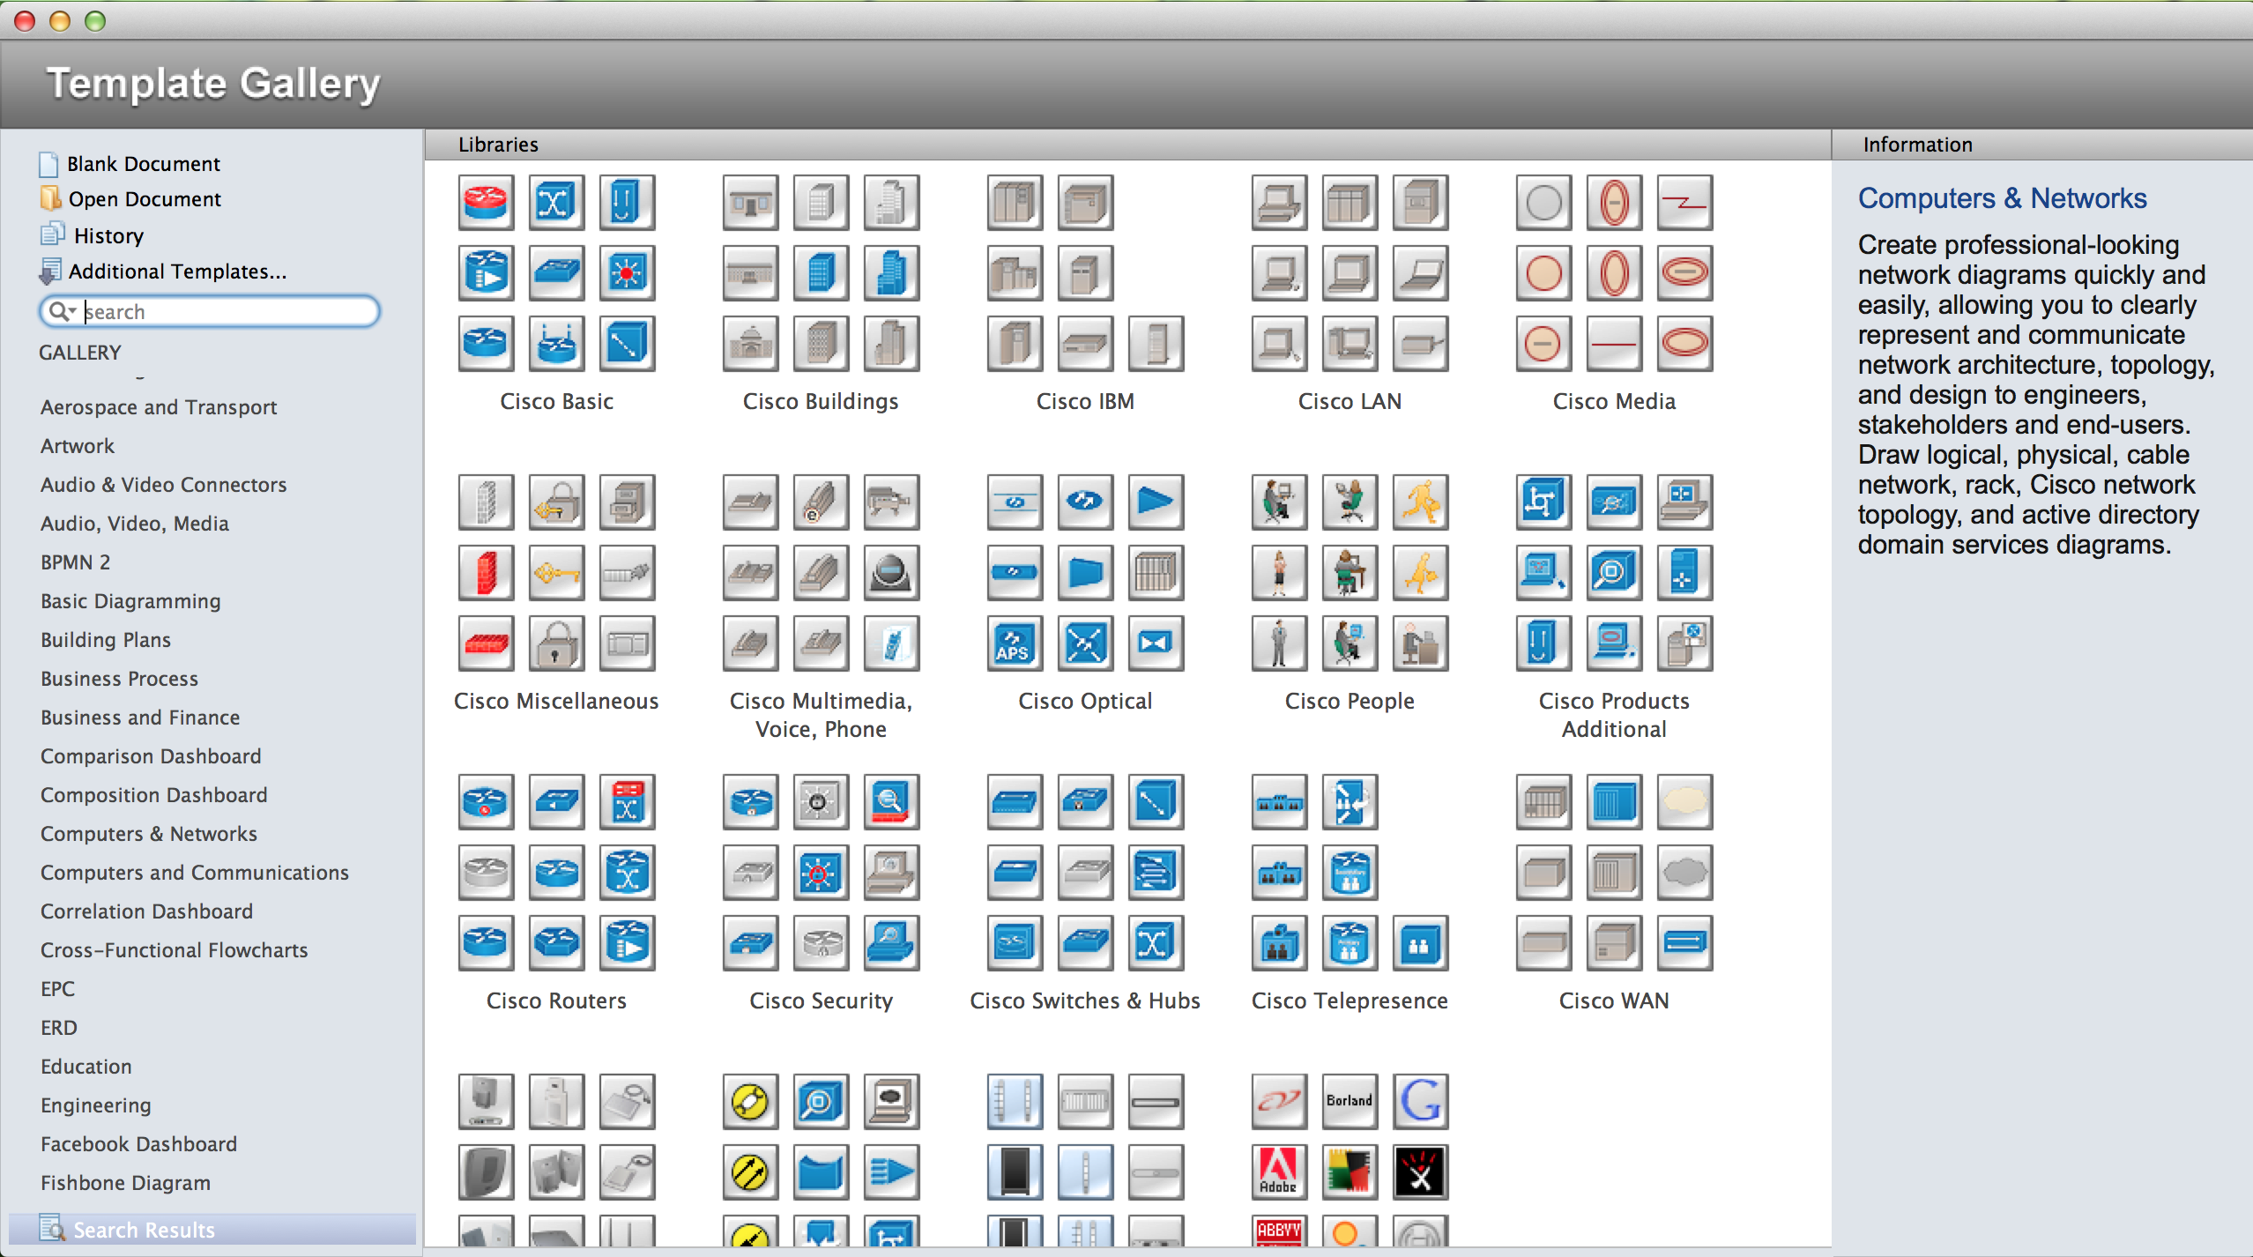This screenshot has width=2253, height=1257.
Task: Click the Open Document folder icon
Action: pos(50,198)
